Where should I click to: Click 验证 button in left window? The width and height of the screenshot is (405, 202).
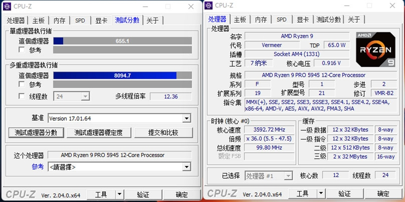pos(143,194)
